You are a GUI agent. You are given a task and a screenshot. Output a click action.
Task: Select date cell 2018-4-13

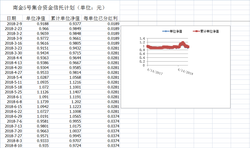click(x=11, y=63)
